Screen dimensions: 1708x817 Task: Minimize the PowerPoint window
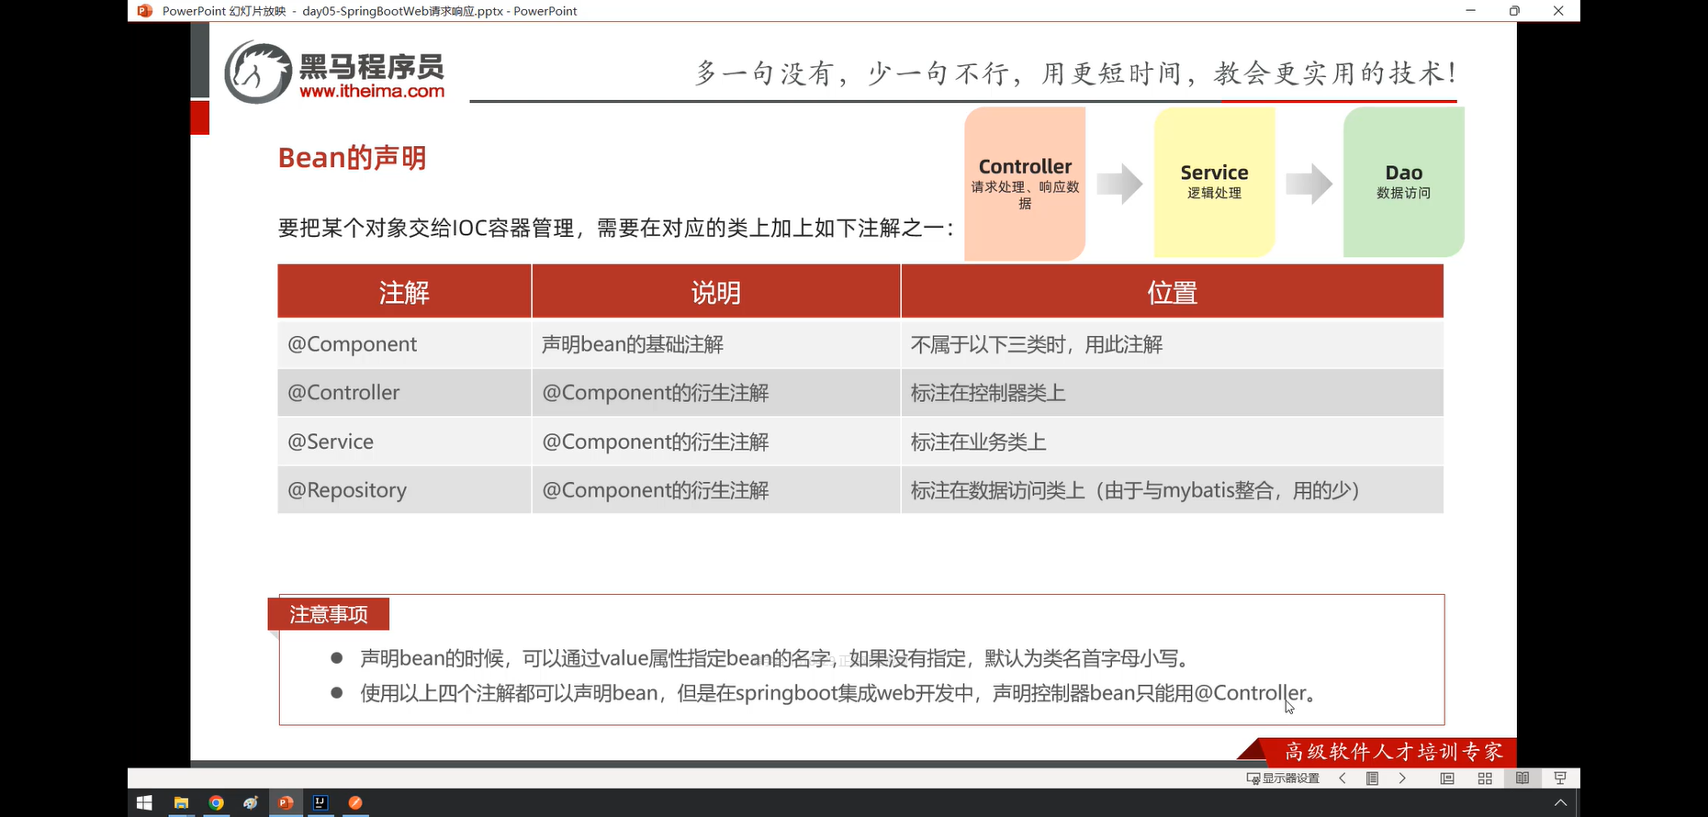[1470, 11]
